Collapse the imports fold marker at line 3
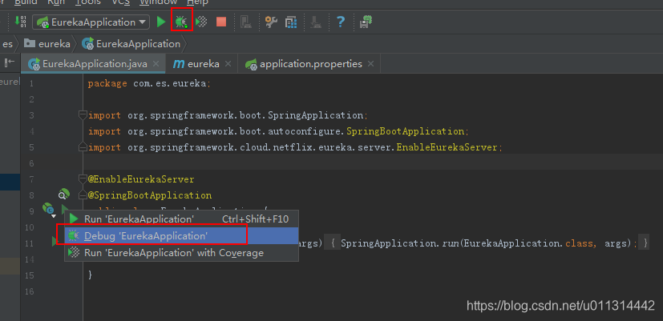The width and height of the screenshot is (663, 321). click(x=83, y=115)
